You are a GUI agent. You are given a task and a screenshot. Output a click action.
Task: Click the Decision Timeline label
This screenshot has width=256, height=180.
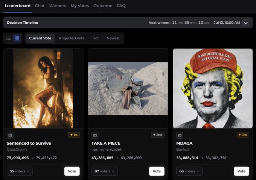point(22,23)
